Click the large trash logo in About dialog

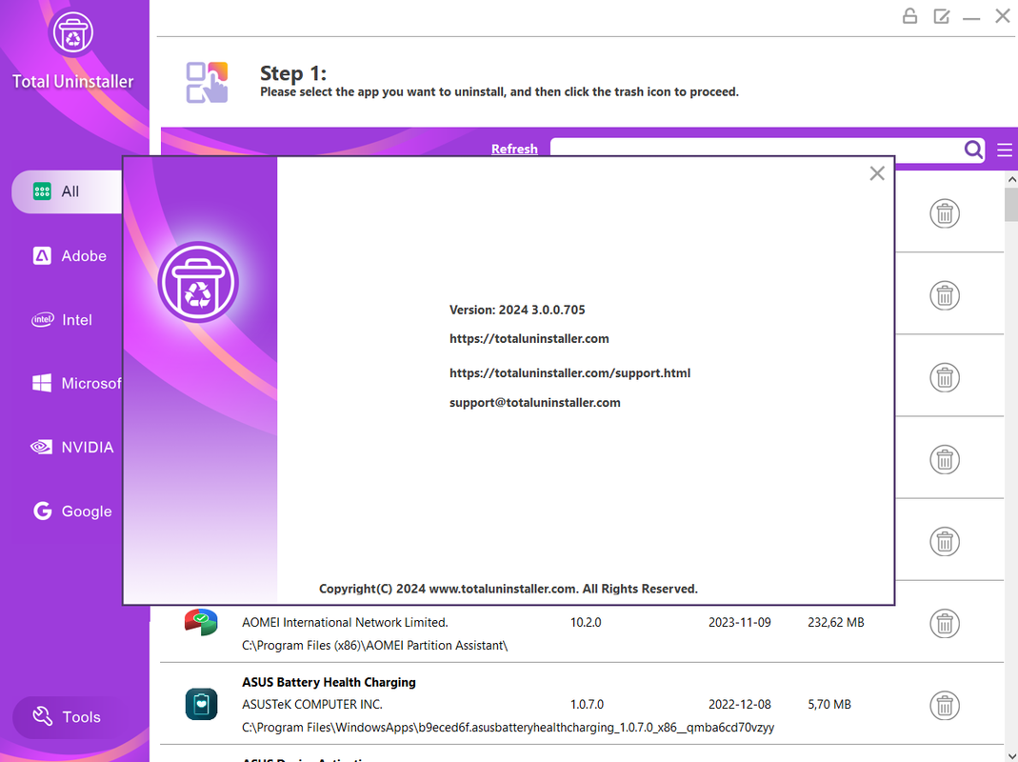click(x=198, y=282)
